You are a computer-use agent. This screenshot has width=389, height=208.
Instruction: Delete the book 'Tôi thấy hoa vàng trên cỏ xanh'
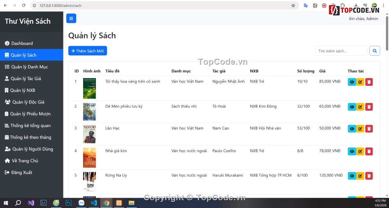click(x=369, y=82)
